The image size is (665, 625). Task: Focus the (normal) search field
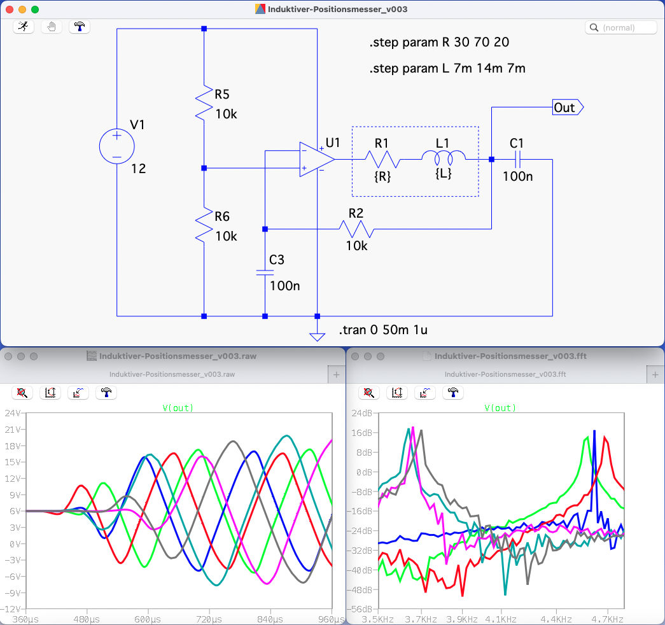(x=621, y=27)
